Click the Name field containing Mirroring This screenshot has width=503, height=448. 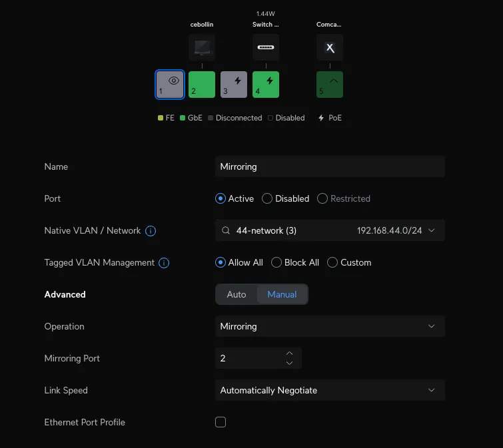click(330, 166)
